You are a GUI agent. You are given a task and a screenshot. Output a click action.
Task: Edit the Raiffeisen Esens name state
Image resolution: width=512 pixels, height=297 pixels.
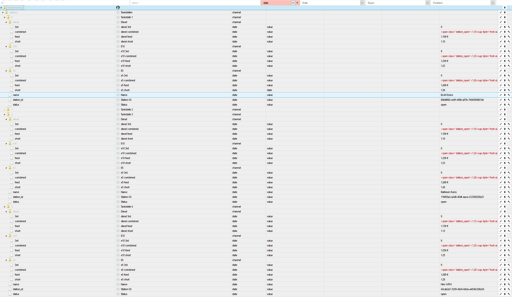(500, 192)
